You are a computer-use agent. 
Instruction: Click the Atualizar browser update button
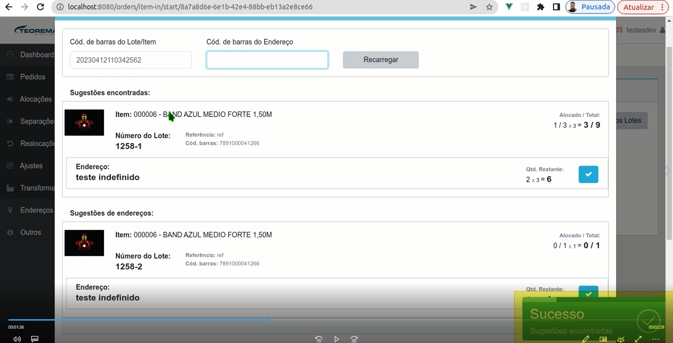[x=638, y=7]
